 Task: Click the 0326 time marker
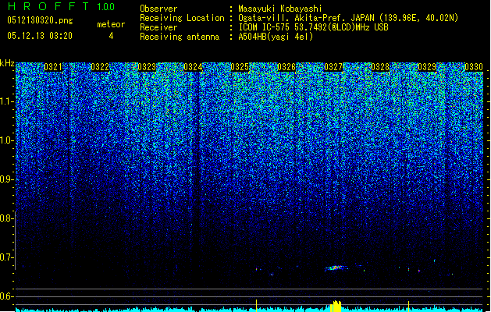pos(286,67)
